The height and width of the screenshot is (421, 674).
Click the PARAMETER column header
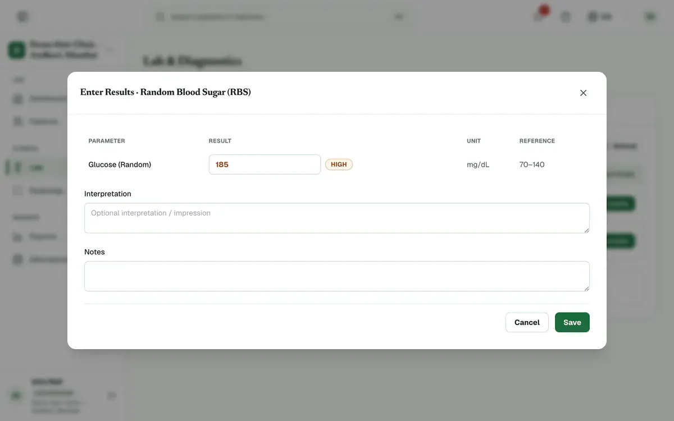(x=107, y=141)
